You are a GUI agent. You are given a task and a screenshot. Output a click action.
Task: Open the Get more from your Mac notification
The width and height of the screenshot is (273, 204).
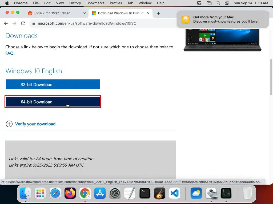[x=223, y=19]
